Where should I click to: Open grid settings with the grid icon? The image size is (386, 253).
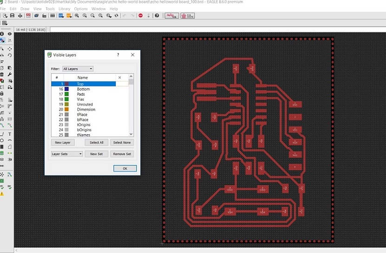click(x=5, y=23)
